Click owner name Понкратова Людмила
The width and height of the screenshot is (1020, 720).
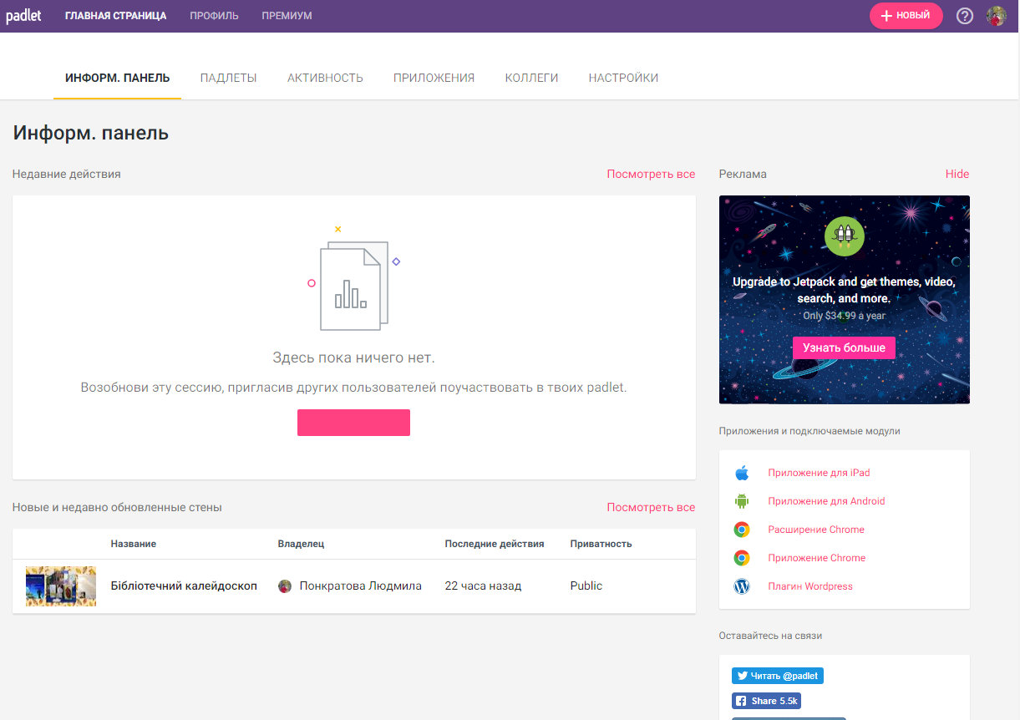point(361,586)
